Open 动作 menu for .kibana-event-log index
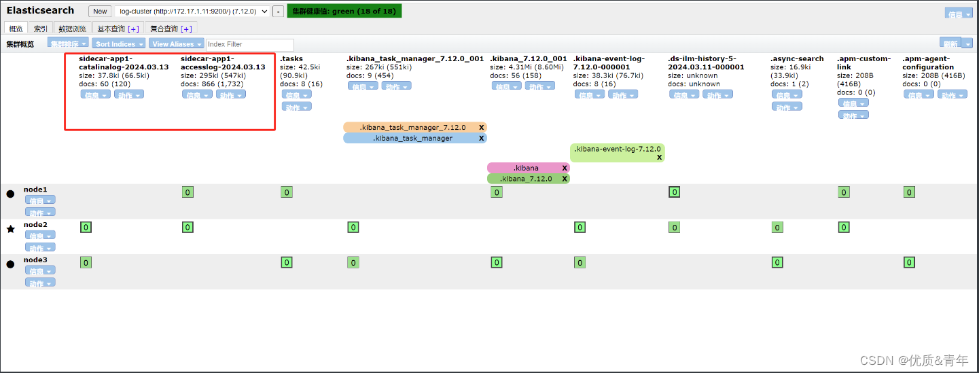This screenshot has width=979, height=373. (x=623, y=94)
